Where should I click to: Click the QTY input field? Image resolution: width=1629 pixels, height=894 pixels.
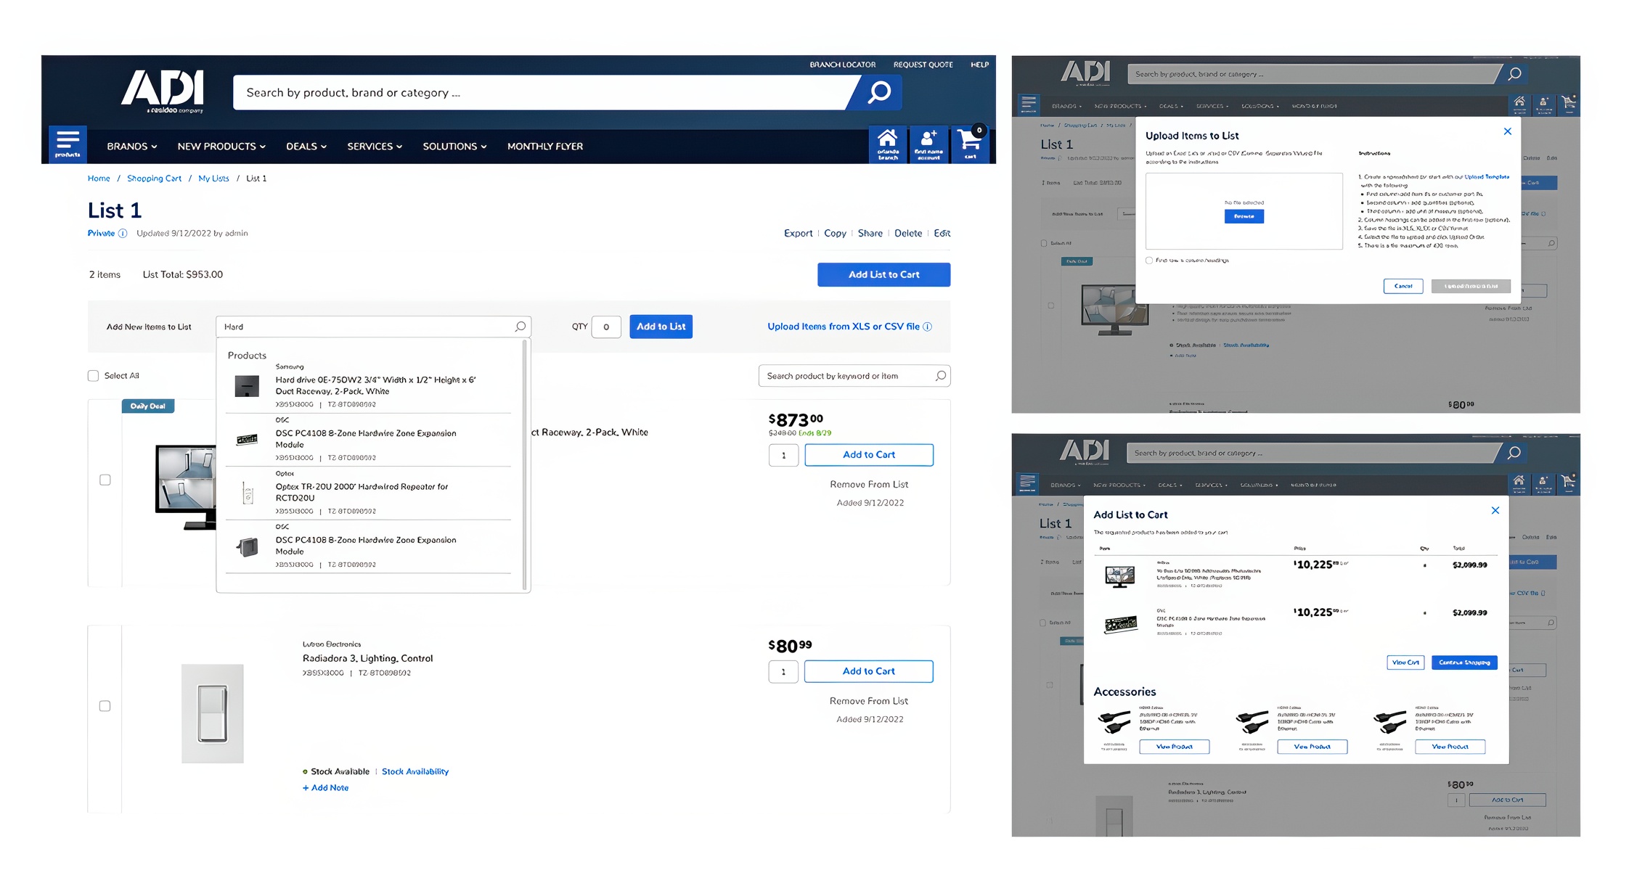point(605,327)
